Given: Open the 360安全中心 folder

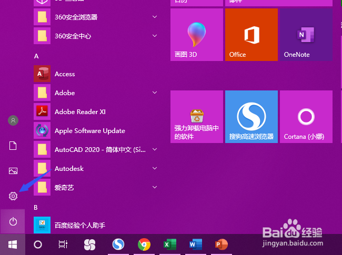Looking at the screenshot, I should pyautogui.click(x=96, y=36).
